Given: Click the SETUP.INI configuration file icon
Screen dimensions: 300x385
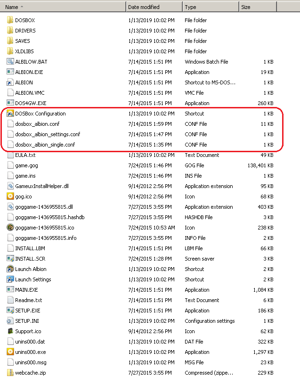Looking at the screenshot, I should [10, 320].
